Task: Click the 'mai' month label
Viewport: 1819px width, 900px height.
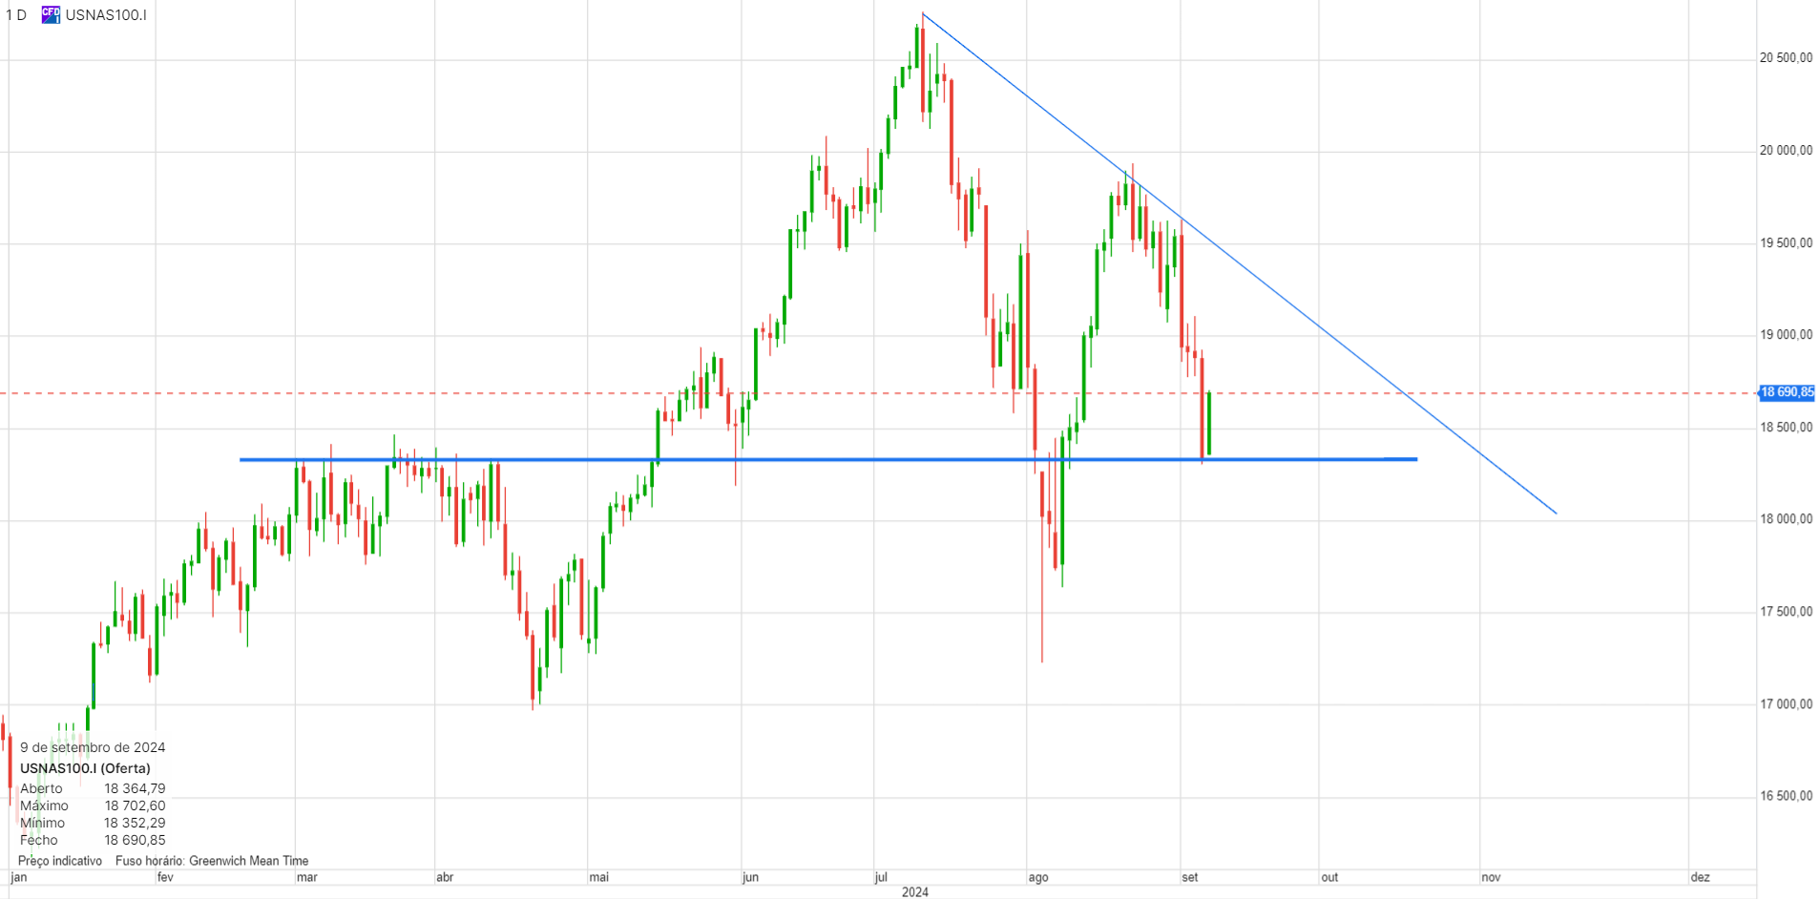Action: click(x=598, y=877)
